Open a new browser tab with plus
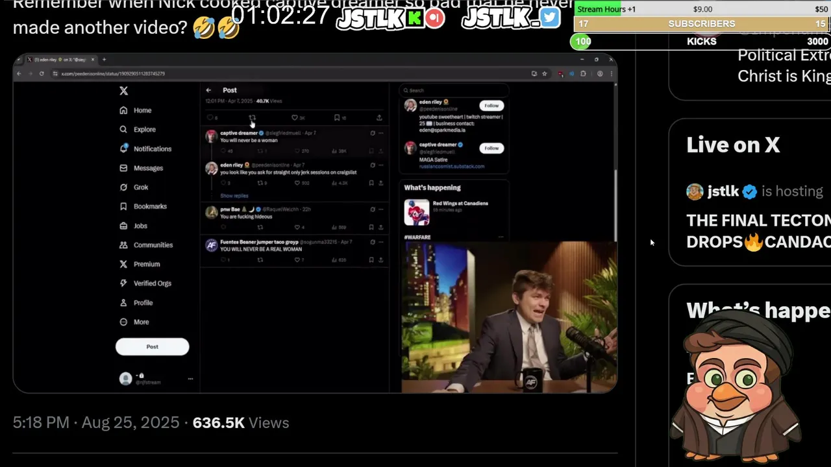The width and height of the screenshot is (831, 467). coord(104,60)
